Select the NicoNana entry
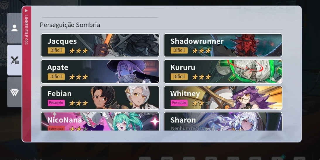320x160 pixels. 100,121
